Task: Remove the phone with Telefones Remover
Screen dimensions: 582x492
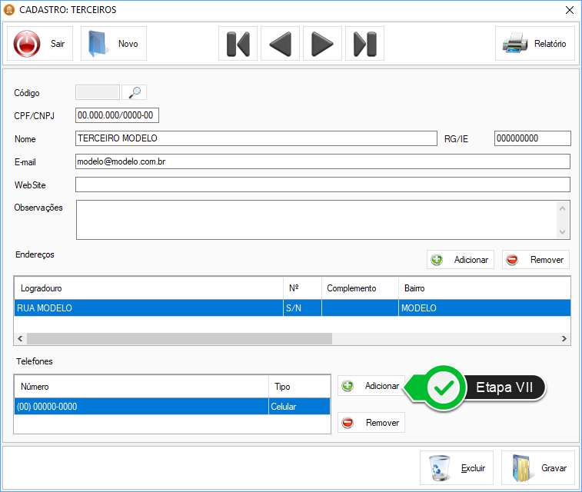Action: (x=371, y=423)
